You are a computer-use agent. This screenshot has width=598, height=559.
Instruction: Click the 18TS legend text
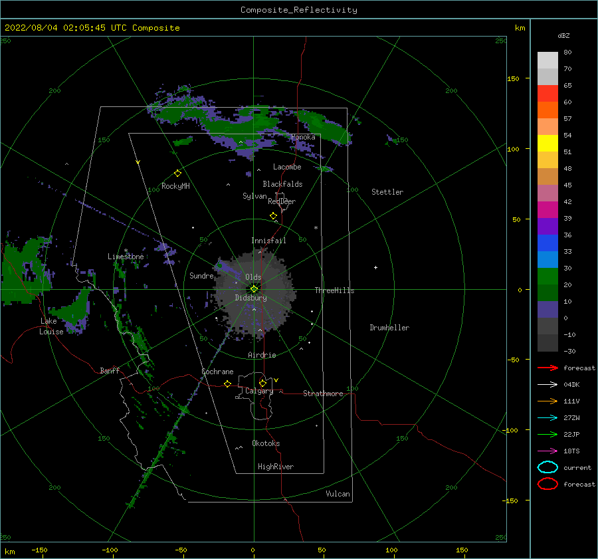571,451
